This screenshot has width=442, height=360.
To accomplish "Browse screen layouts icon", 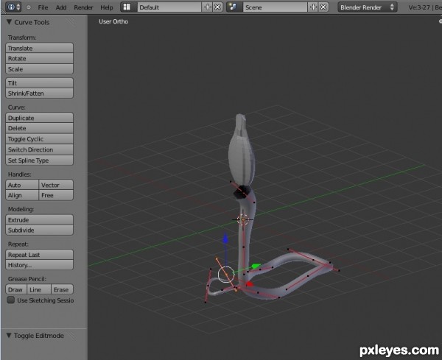I will pyautogui.click(x=127, y=7).
